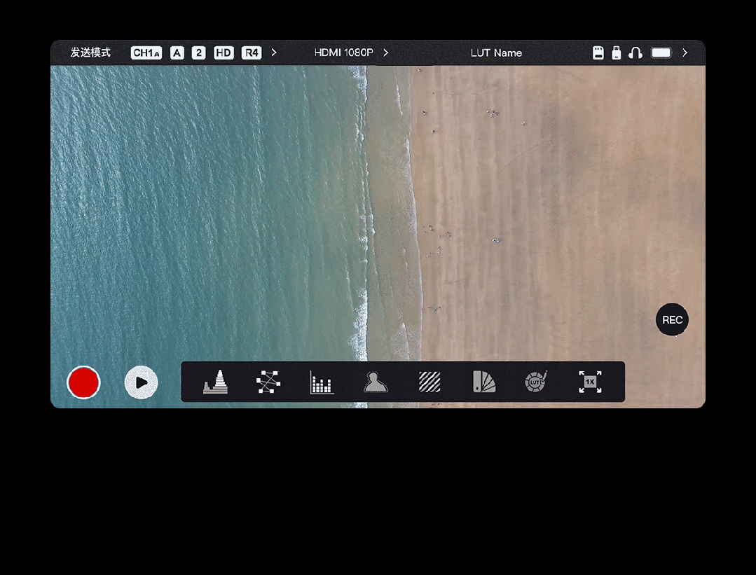Select the vectorscope tool icon
Screen dimensions: 756x575
[268, 382]
